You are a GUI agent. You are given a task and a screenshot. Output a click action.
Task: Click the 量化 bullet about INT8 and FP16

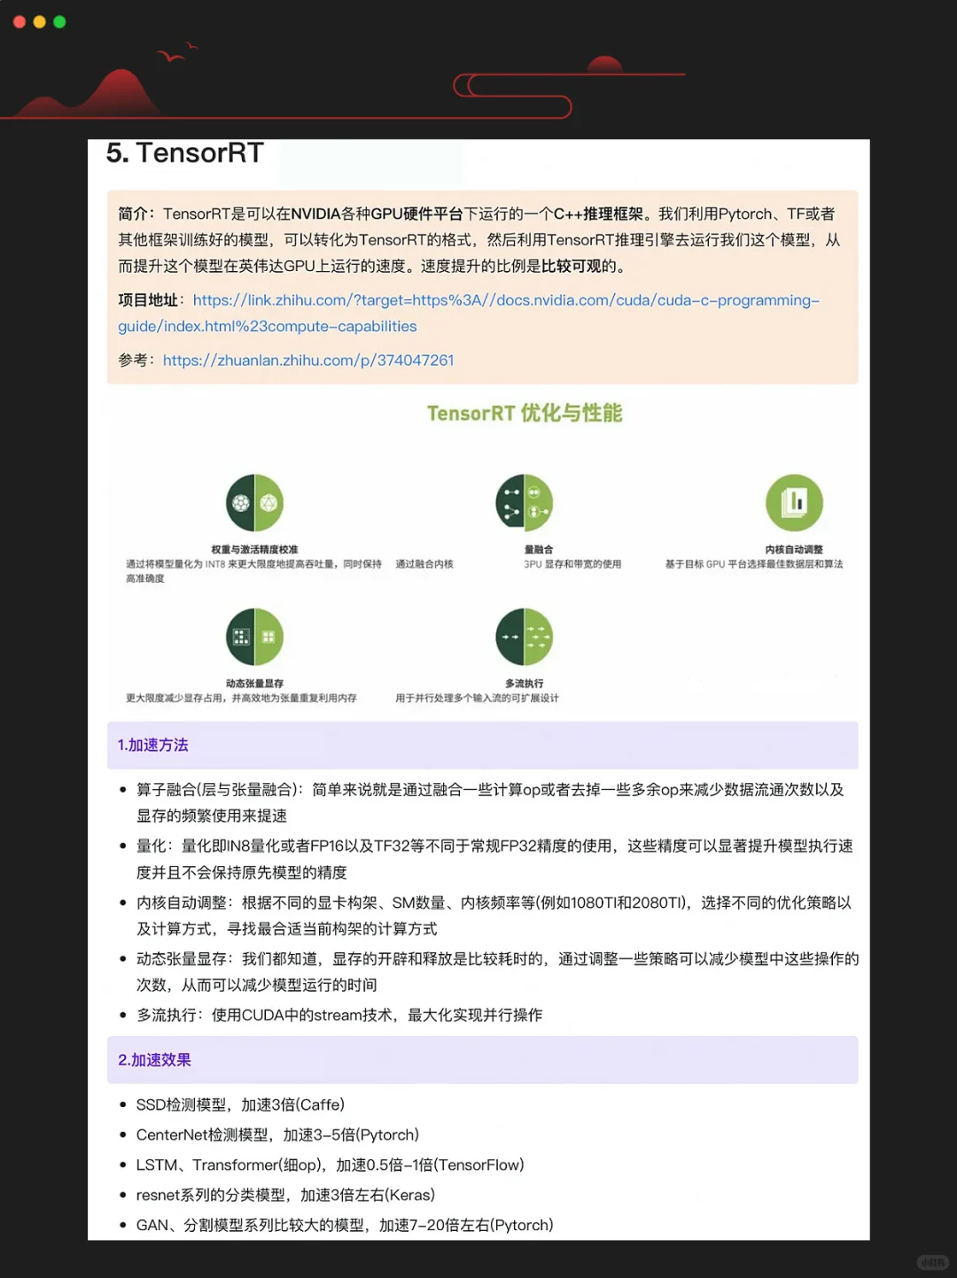click(x=494, y=859)
